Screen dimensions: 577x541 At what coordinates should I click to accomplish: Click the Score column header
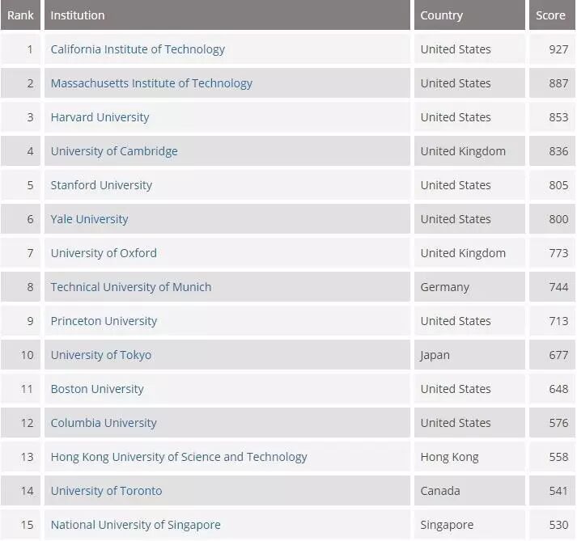pyautogui.click(x=552, y=15)
